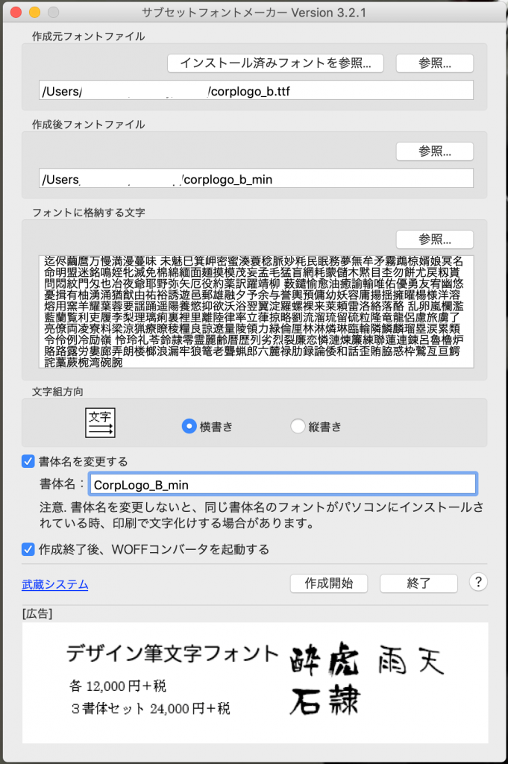Image resolution: width=508 pixels, height=764 pixels.
Task: Click the 終了 quit button
Action: 418,583
